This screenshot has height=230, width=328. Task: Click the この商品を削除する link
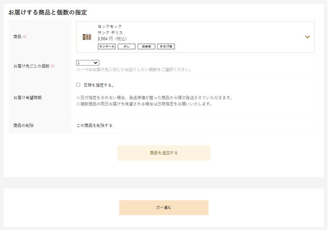[94, 125]
